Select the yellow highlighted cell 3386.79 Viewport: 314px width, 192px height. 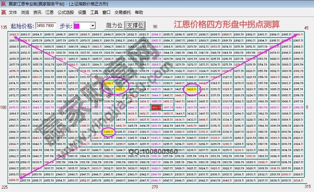[109, 132]
